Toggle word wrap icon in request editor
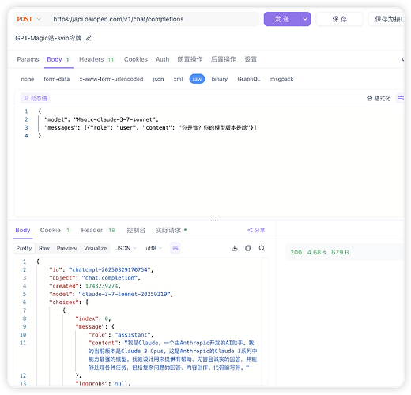The width and height of the screenshot is (411, 395). 401,99
